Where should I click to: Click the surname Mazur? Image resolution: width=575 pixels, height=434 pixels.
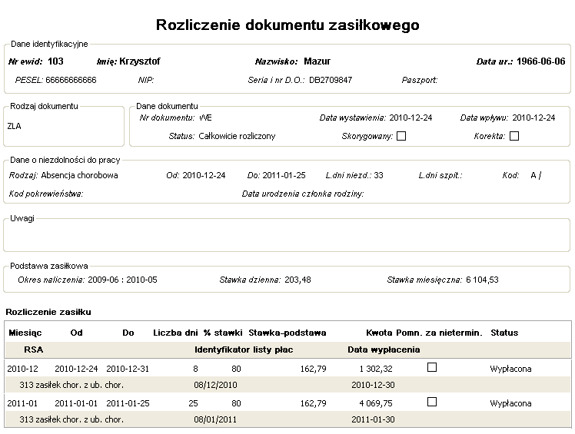point(317,61)
